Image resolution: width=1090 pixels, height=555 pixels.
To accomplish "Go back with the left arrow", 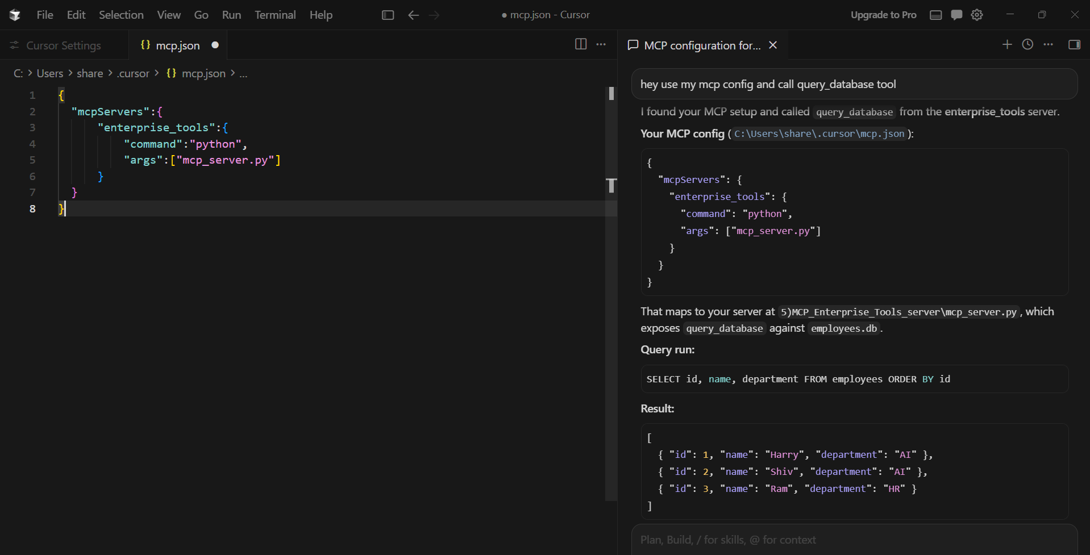I will pyautogui.click(x=413, y=15).
